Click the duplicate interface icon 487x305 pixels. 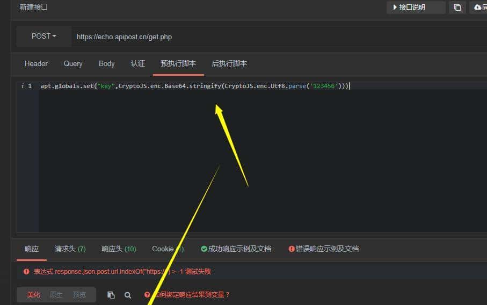pos(457,7)
